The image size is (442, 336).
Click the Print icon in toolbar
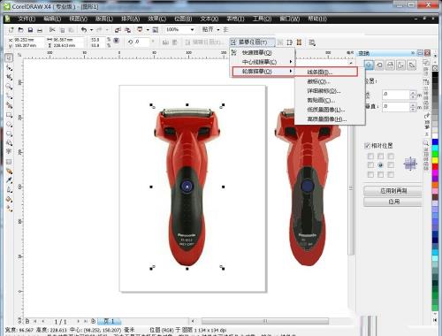pos(40,30)
